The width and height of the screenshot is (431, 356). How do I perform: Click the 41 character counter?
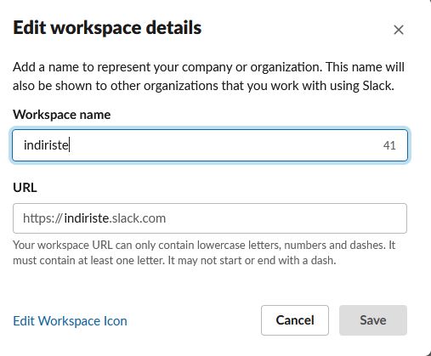pos(389,145)
